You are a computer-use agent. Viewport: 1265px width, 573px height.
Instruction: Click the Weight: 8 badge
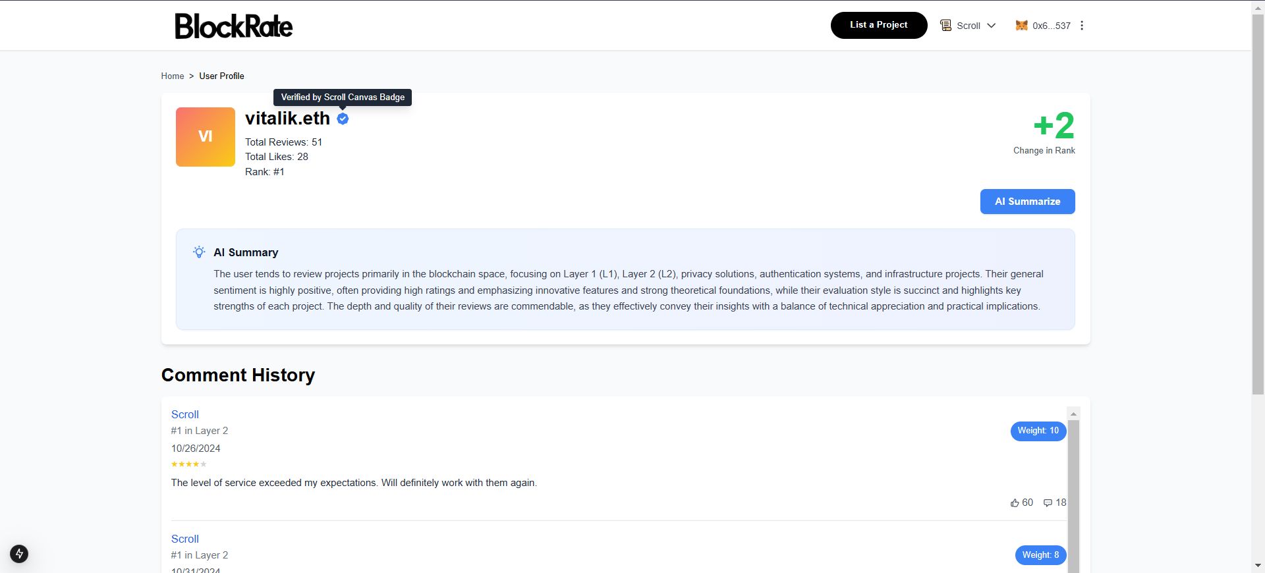pos(1040,555)
